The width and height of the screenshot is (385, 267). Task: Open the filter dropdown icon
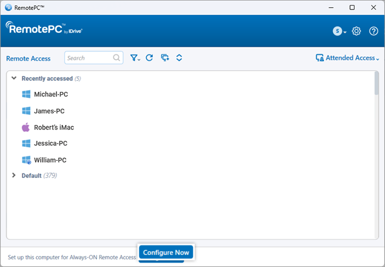tap(135, 58)
